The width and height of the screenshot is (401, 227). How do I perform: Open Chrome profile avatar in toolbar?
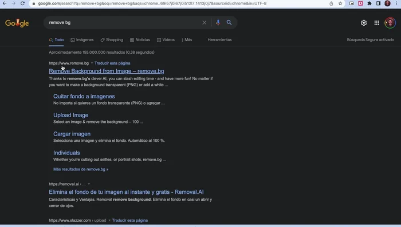pyautogui.click(x=387, y=3)
